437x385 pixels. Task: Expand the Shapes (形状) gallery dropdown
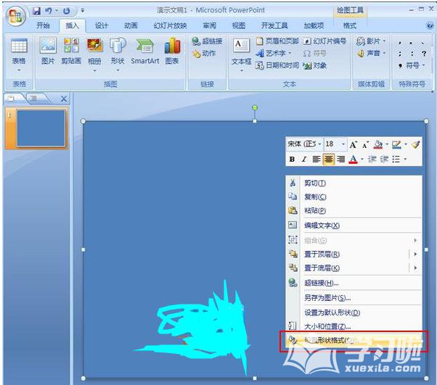[118, 62]
